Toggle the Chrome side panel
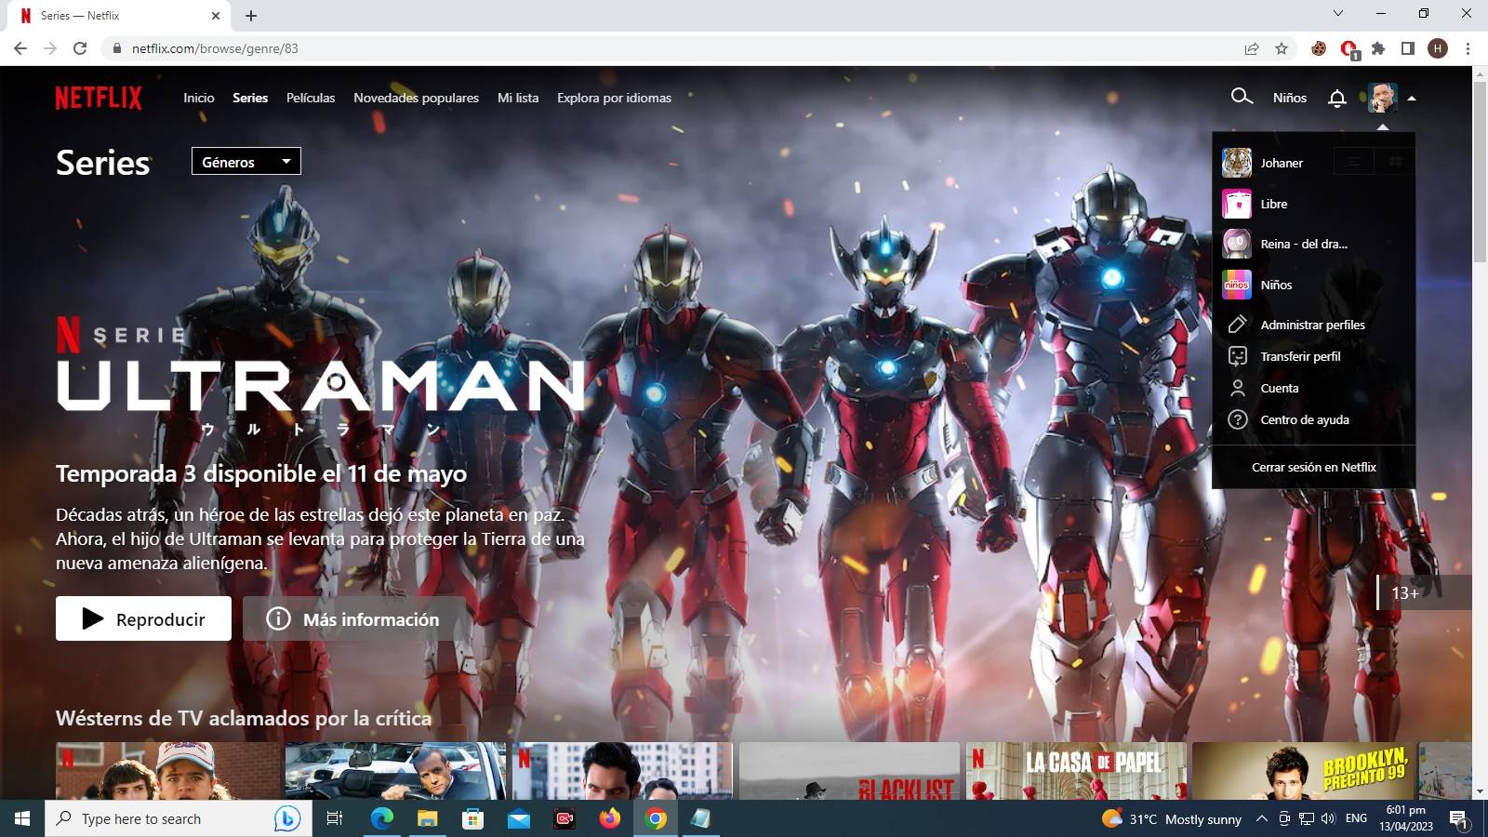Image resolution: width=1488 pixels, height=837 pixels. [x=1408, y=48]
